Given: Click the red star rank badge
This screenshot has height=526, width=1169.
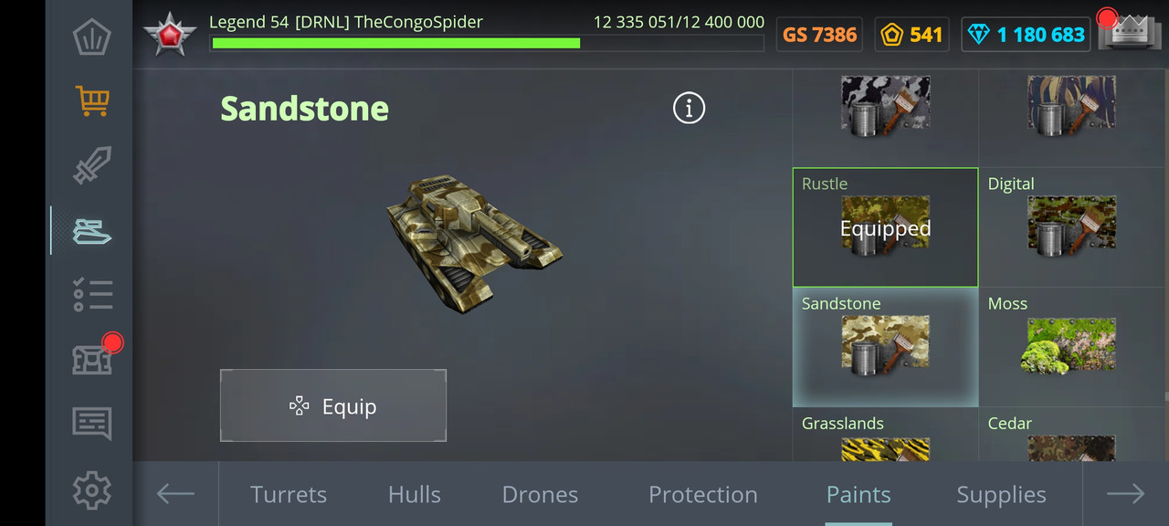Looking at the screenshot, I should (x=170, y=34).
